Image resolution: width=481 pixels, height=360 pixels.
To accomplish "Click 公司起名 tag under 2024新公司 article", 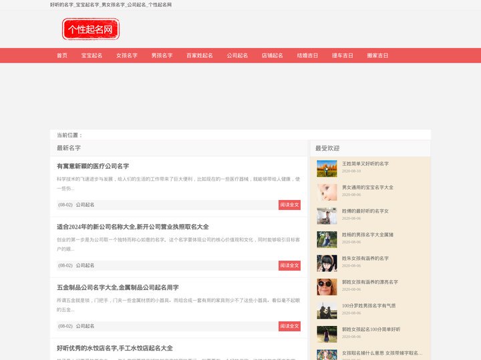I will 86,265.
